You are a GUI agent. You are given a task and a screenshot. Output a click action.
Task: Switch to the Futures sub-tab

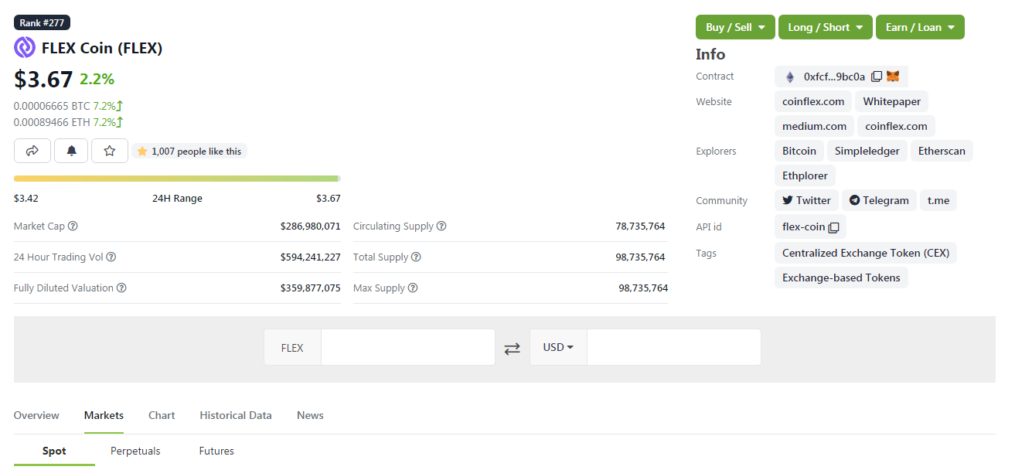pos(216,451)
